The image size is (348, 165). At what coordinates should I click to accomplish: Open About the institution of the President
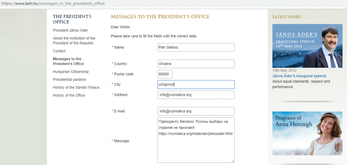coord(74,40)
